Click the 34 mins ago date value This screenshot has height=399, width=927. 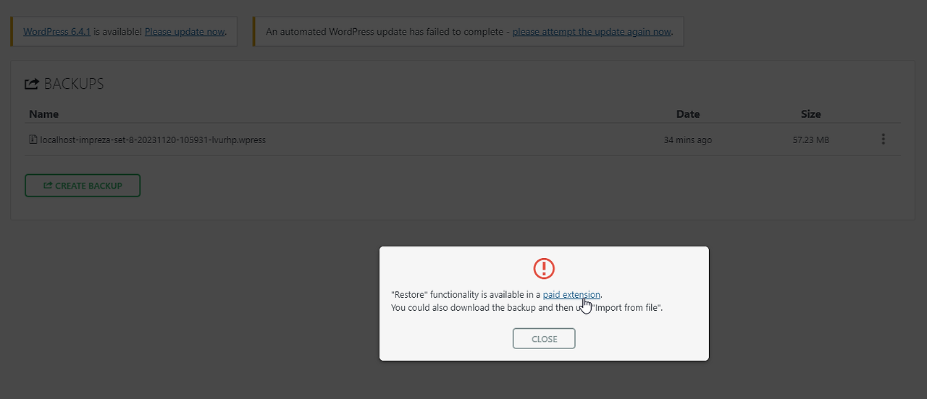tap(687, 140)
